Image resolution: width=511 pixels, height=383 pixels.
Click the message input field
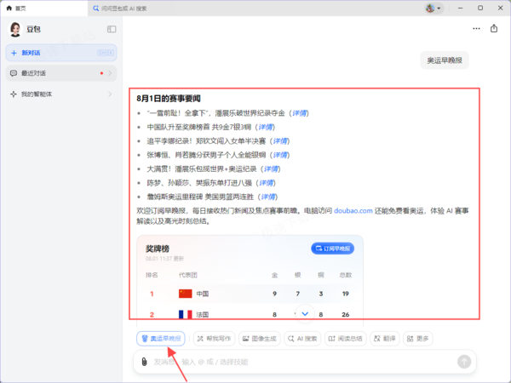pos(301,362)
